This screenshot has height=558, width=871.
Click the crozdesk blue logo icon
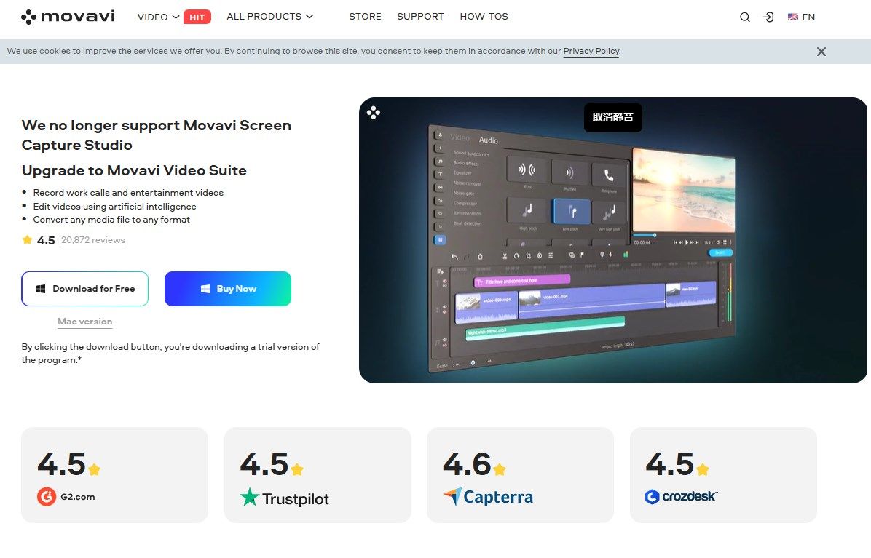[x=652, y=496]
